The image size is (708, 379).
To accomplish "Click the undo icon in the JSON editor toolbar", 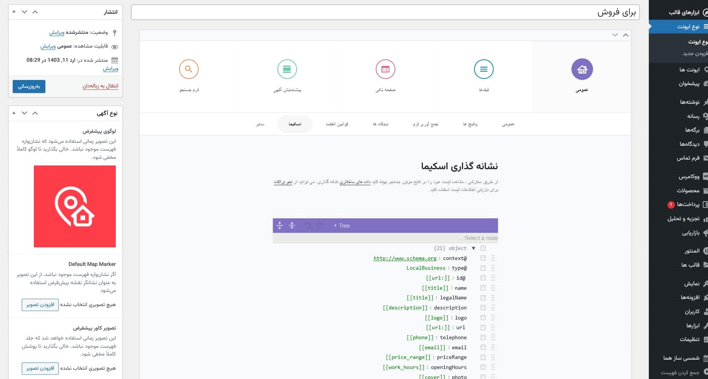I will [307, 225].
